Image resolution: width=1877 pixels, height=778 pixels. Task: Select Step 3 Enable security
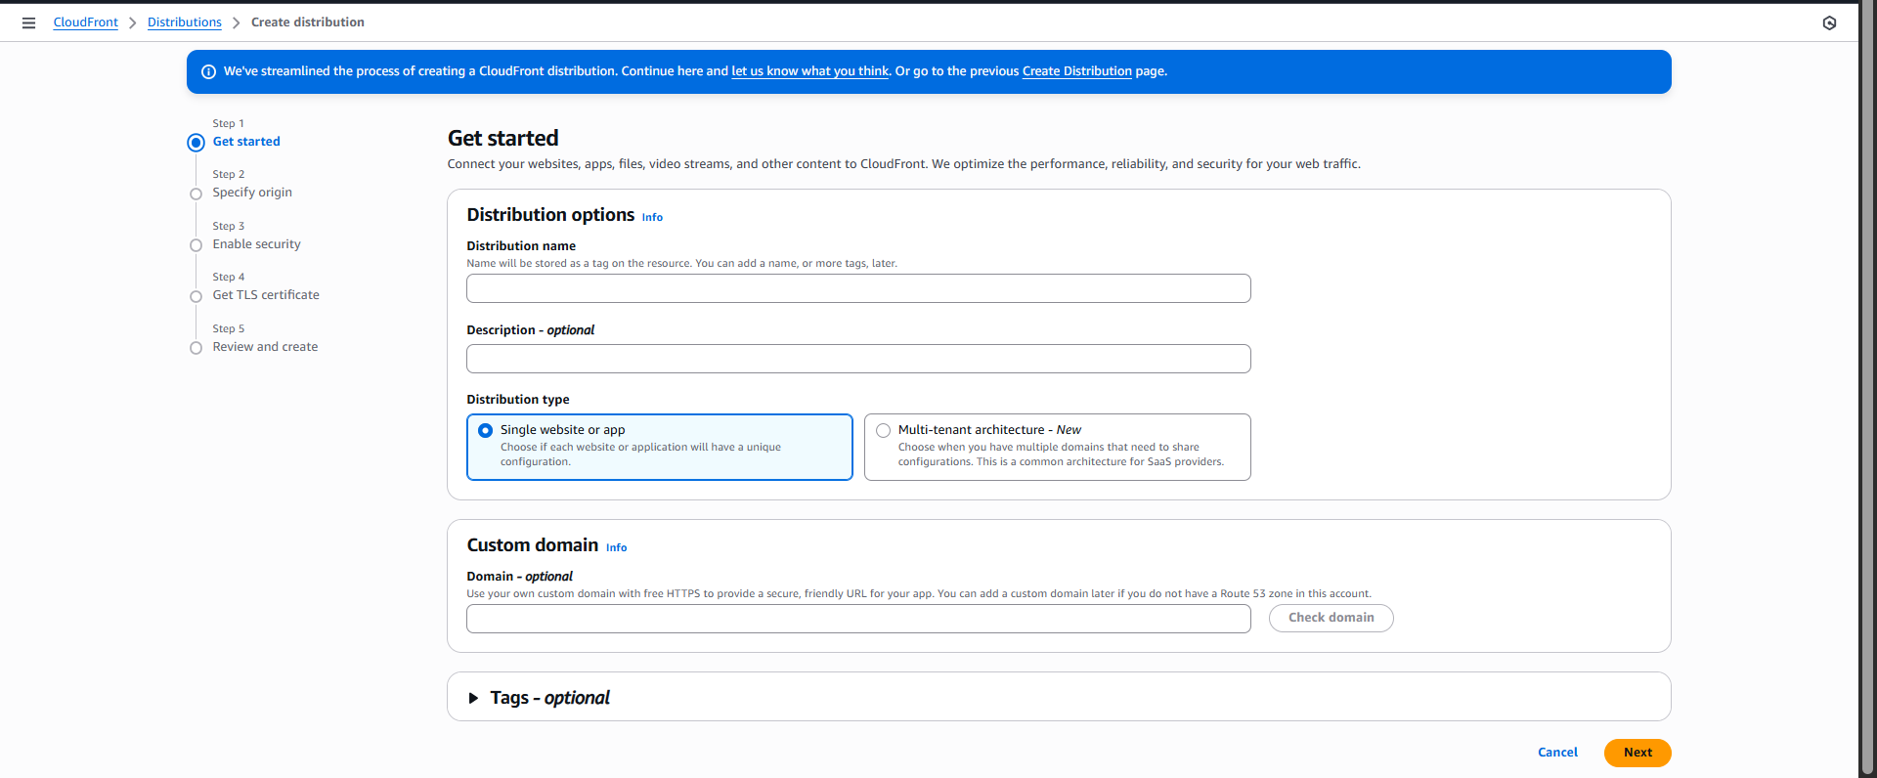256,244
